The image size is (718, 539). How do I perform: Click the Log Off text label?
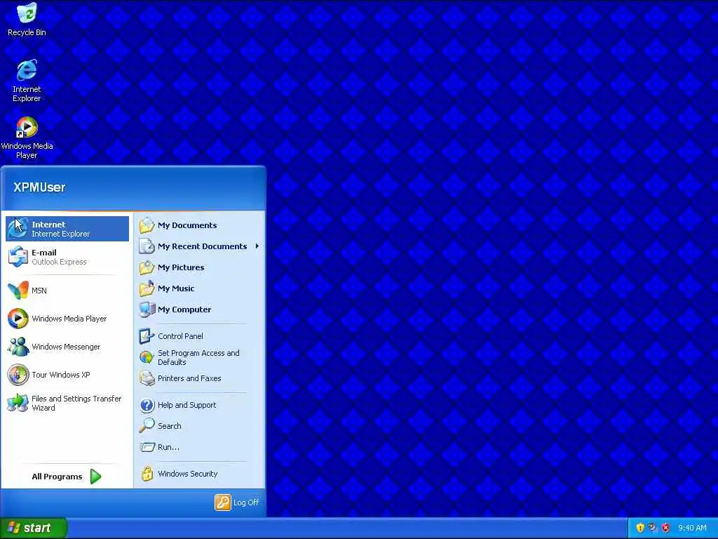click(x=246, y=503)
